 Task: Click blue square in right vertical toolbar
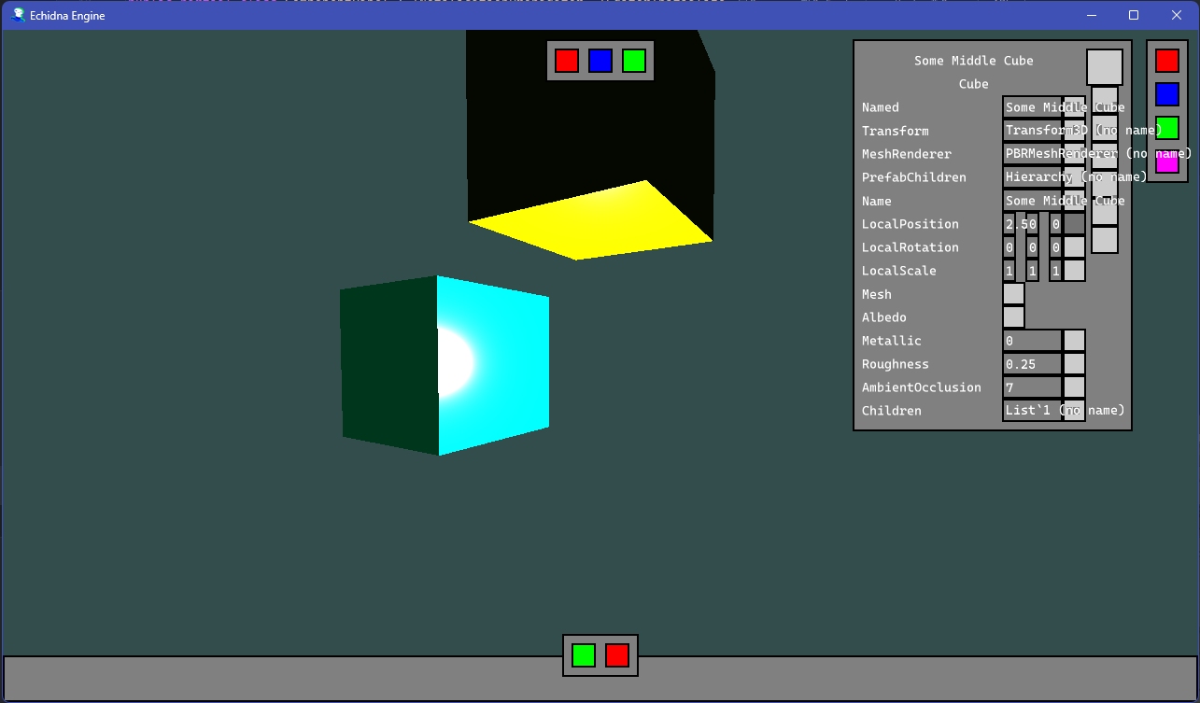pos(1167,94)
